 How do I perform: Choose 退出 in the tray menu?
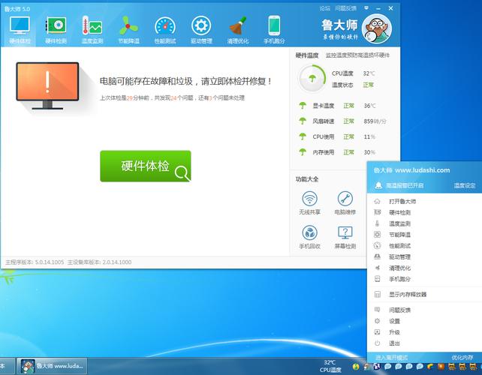[x=424, y=343]
